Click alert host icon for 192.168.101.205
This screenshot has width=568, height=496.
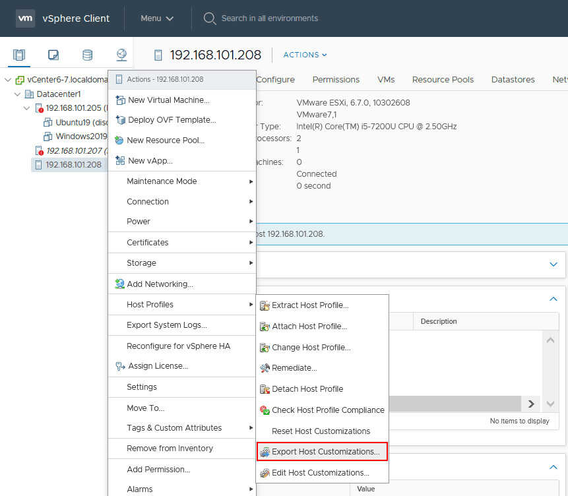pos(39,108)
